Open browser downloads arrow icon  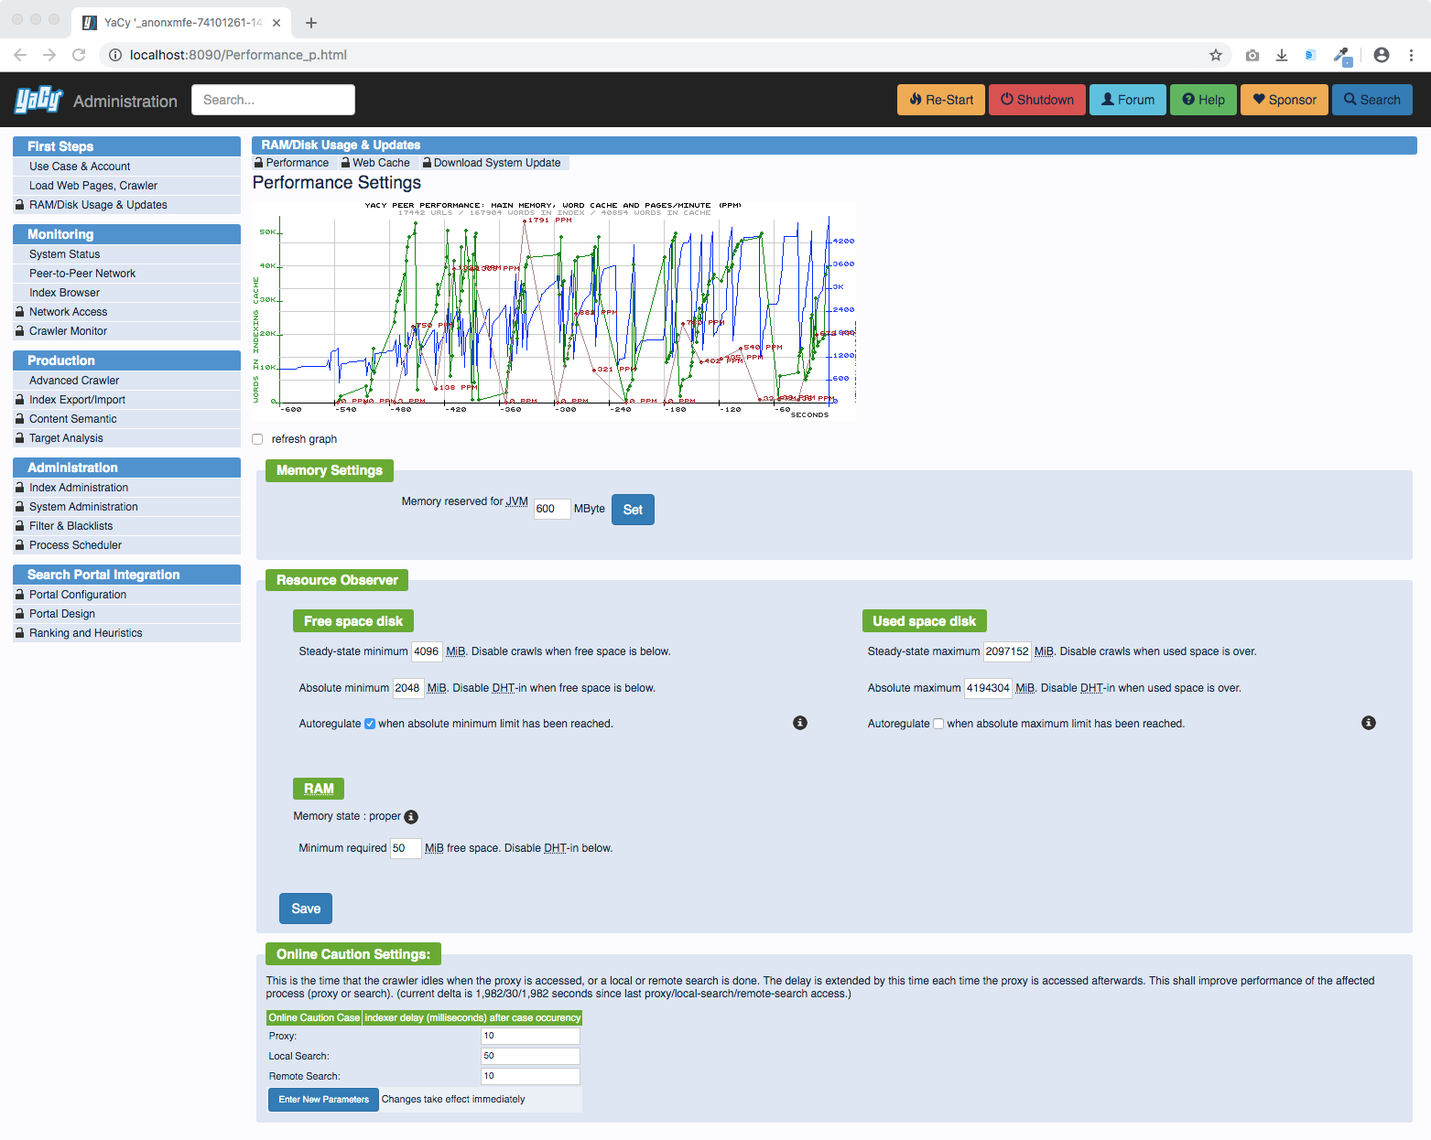tap(1282, 55)
